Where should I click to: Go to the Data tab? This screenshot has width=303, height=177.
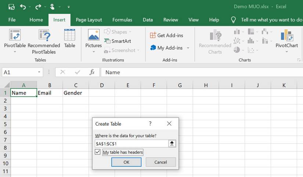click(x=148, y=20)
